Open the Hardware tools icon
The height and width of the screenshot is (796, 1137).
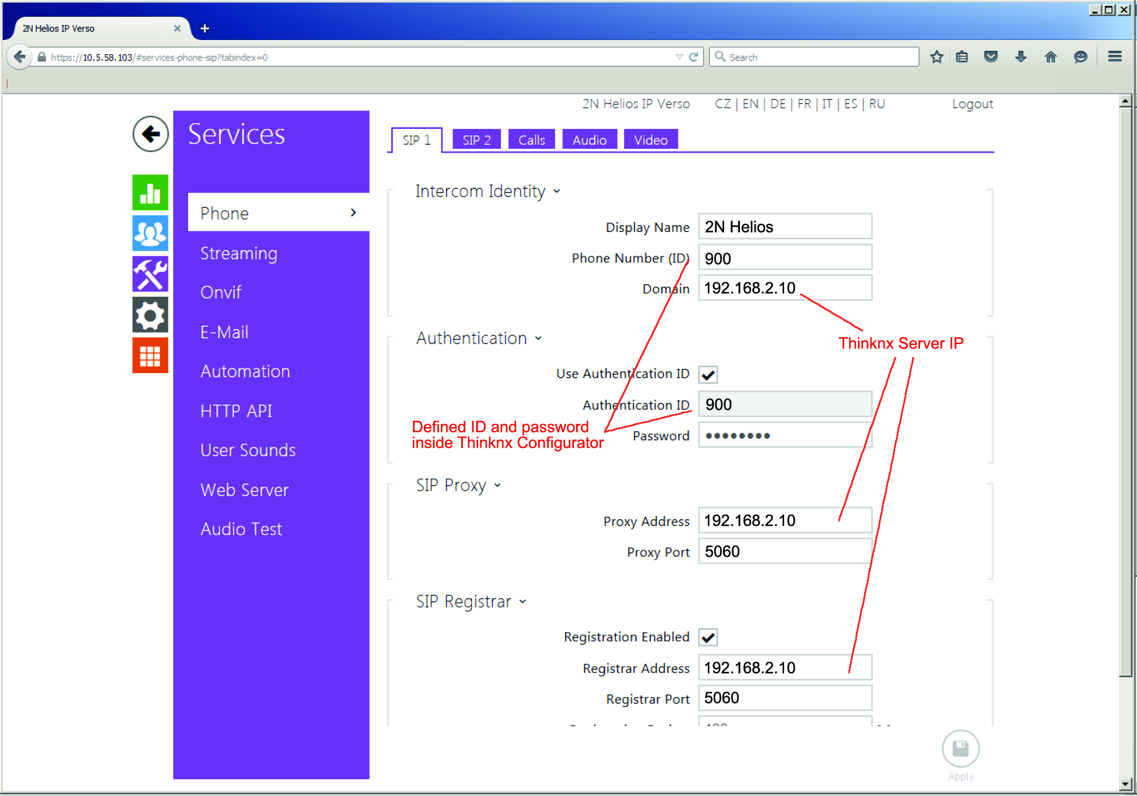(x=150, y=274)
